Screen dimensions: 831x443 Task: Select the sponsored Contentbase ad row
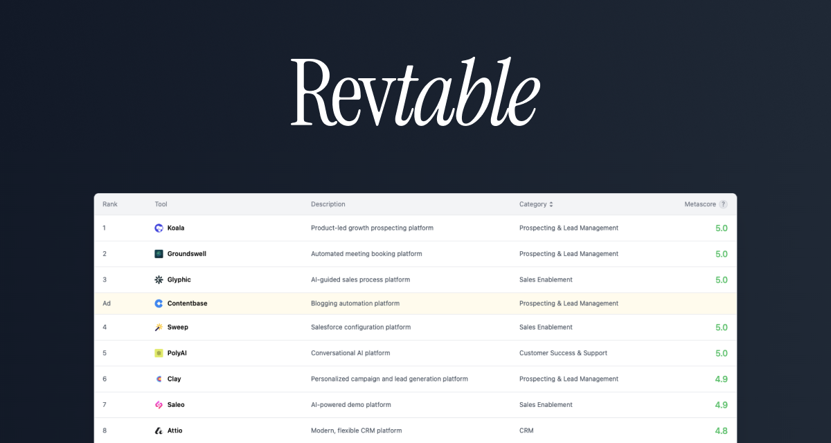pos(415,303)
